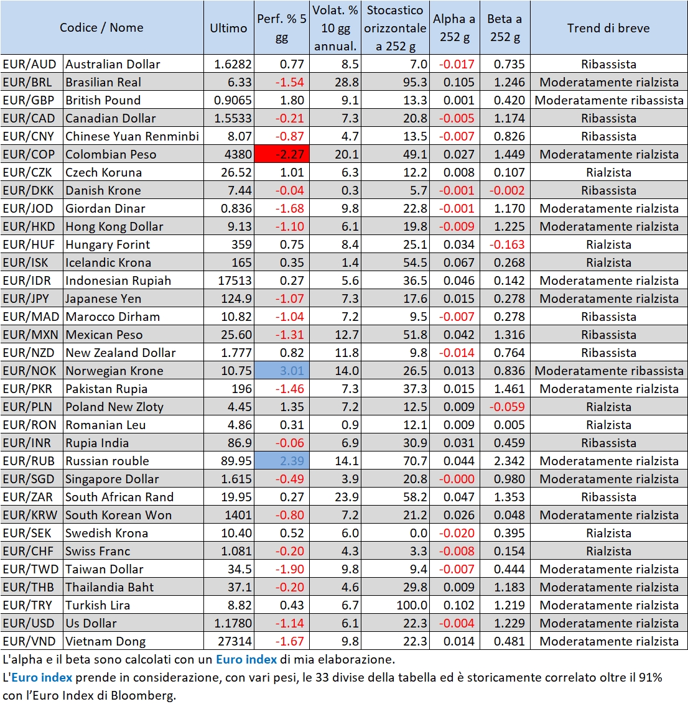Click the 'Beta a 252 g' header
The height and width of the screenshot is (704, 688).
point(504,28)
